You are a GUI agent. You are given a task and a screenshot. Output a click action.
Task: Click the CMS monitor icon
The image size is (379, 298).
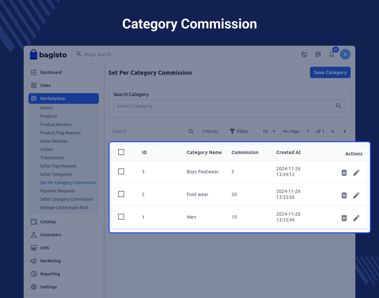tap(34, 248)
